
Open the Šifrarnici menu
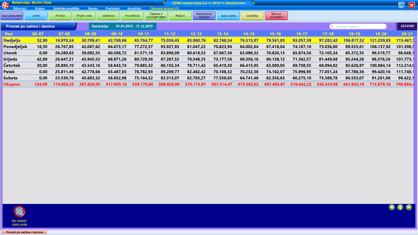20,9
